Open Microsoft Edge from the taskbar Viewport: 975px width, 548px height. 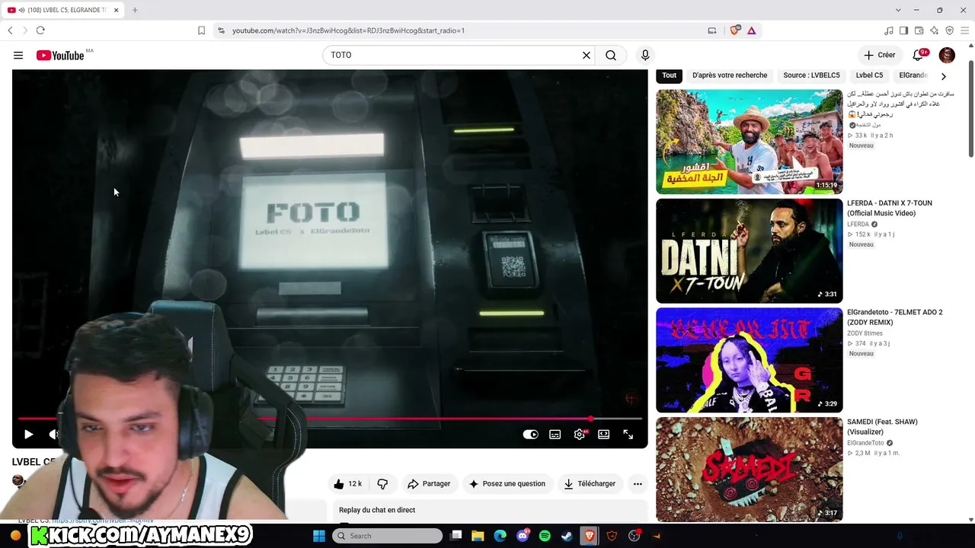point(500,536)
